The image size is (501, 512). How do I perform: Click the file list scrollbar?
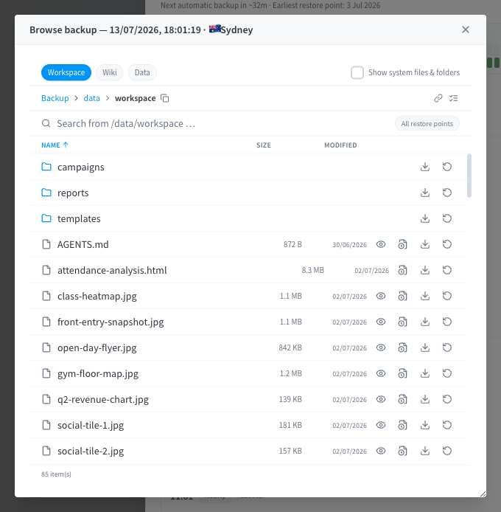469,176
